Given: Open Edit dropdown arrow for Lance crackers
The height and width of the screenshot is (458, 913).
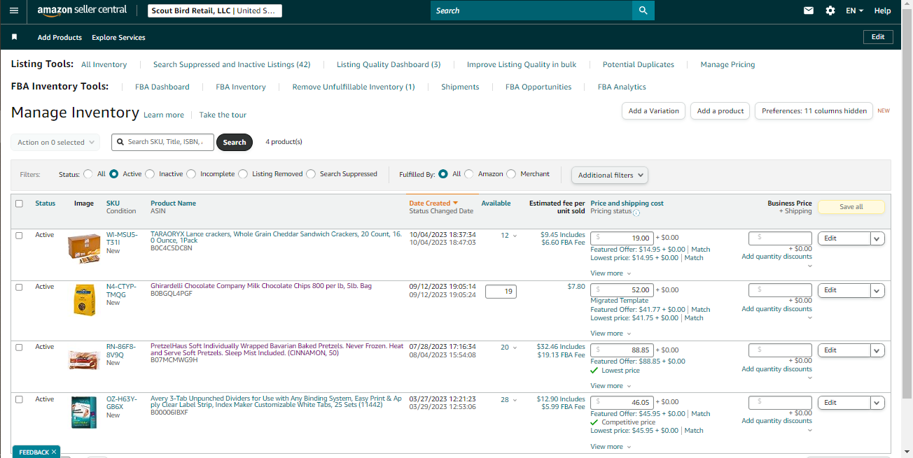Looking at the screenshot, I should 878,238.
